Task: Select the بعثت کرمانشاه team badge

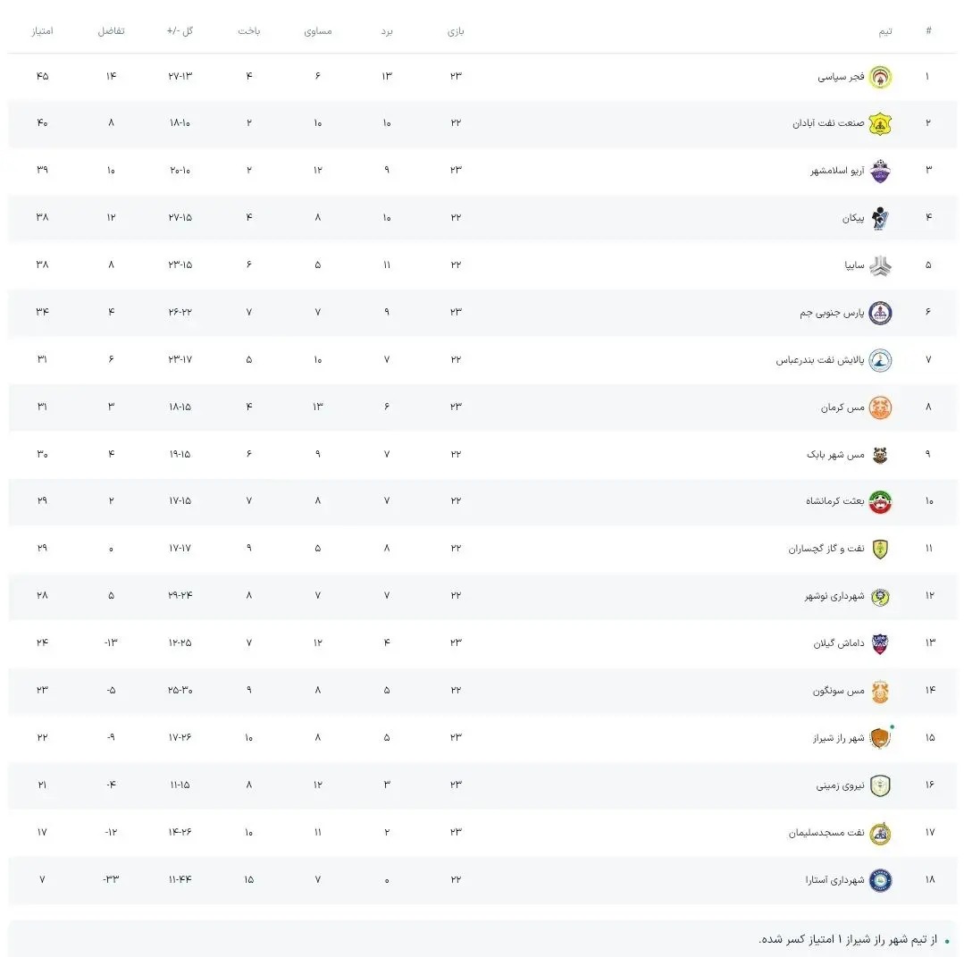Action: tap(880, 501)
